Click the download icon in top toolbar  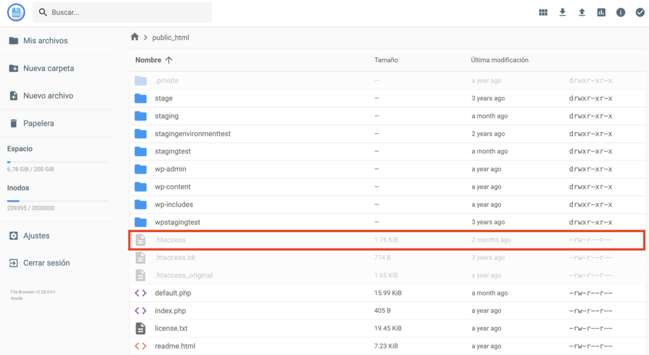tap(562, 12)
